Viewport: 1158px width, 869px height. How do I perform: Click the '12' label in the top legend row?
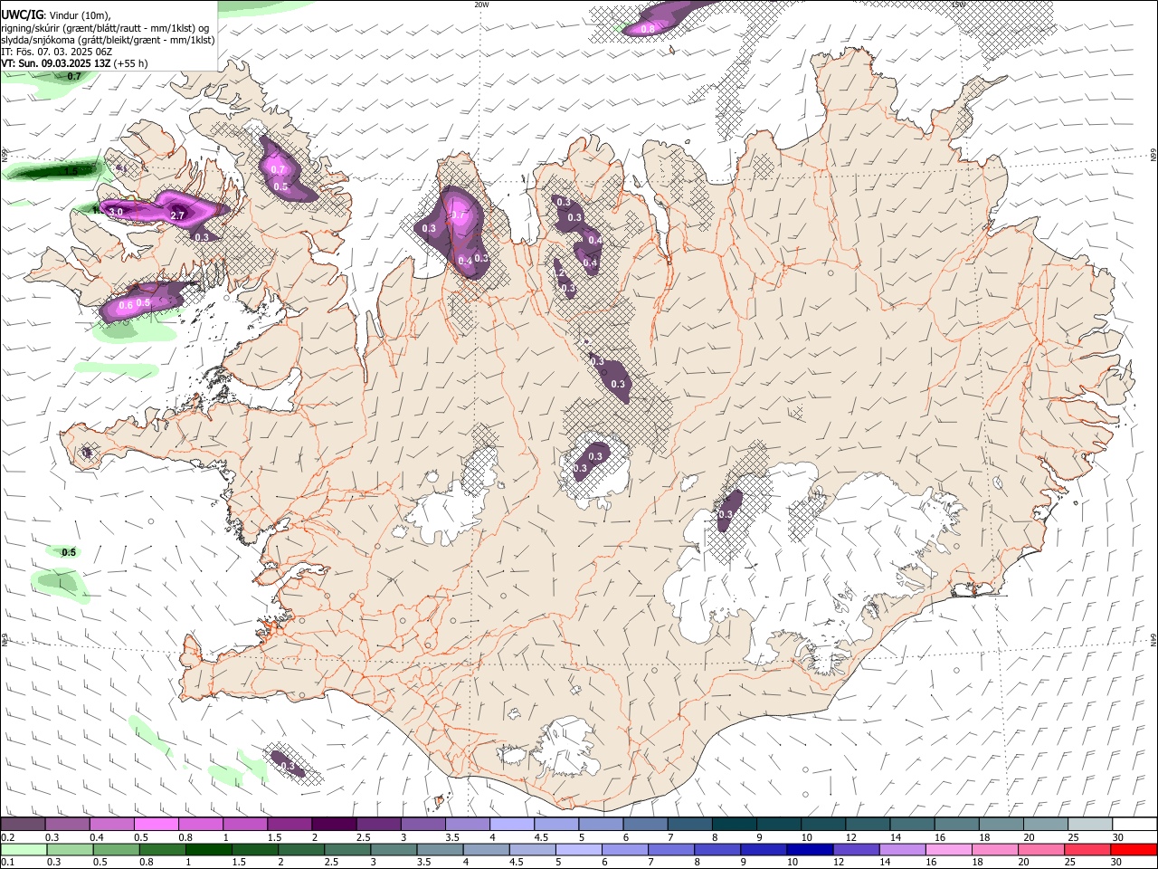851,837
